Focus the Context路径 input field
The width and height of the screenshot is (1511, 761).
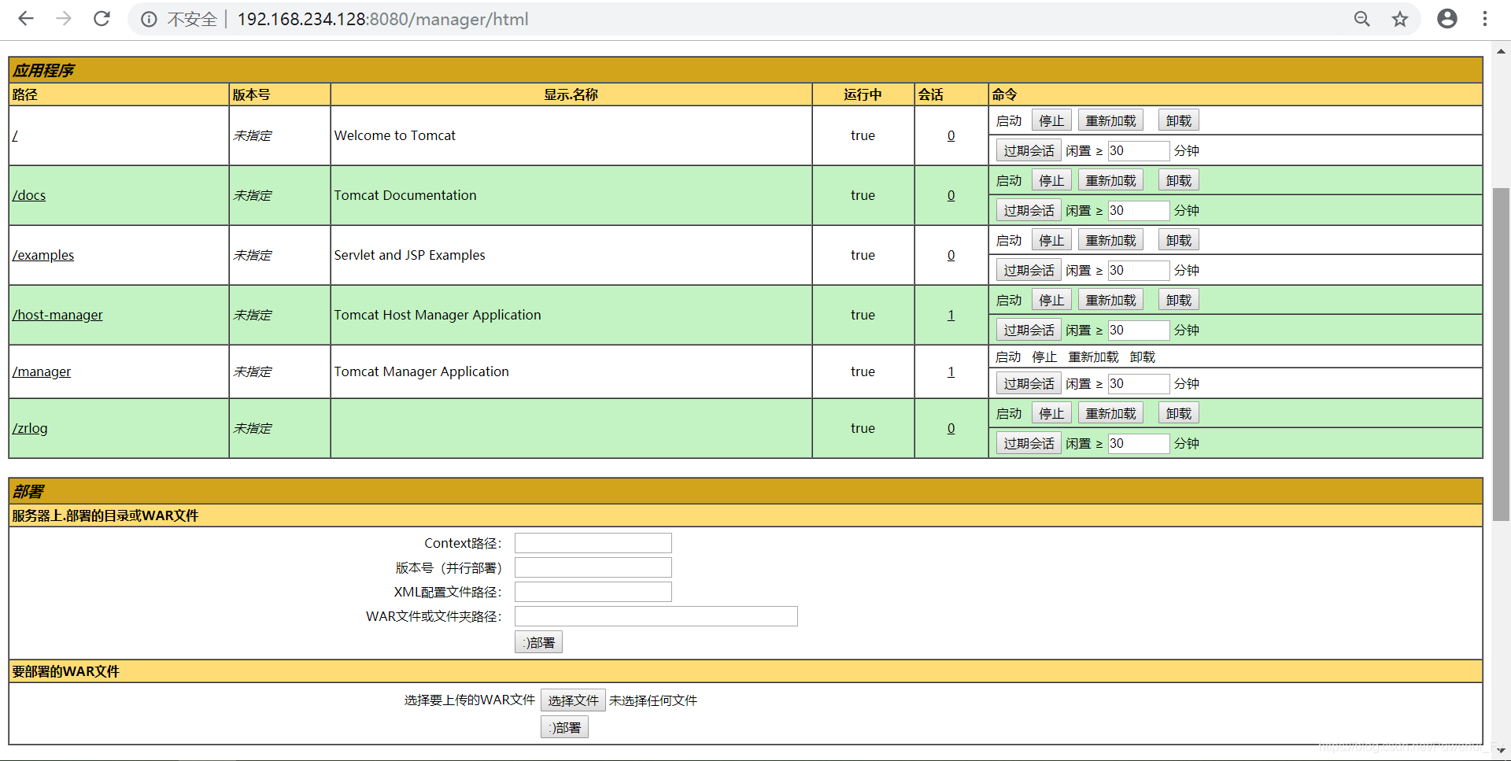[x=593, y=543]
